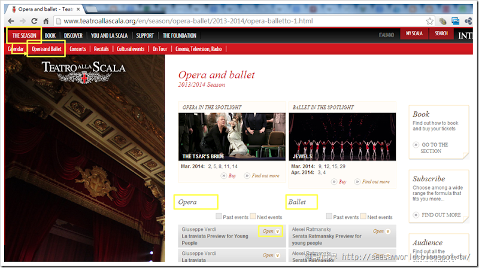
Task: Open the browser home page icon
Action: point(46,21)
